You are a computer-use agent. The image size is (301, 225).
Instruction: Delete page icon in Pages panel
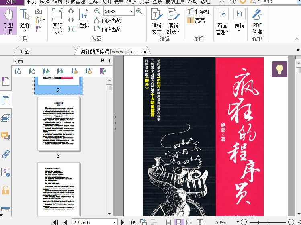88,71
